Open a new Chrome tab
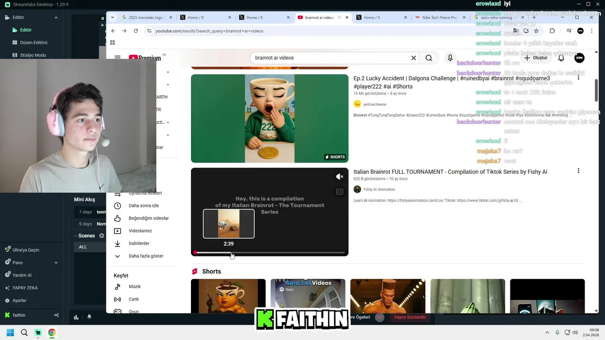The height and width of the screenshot is (340, 605). tap(534, 17)
